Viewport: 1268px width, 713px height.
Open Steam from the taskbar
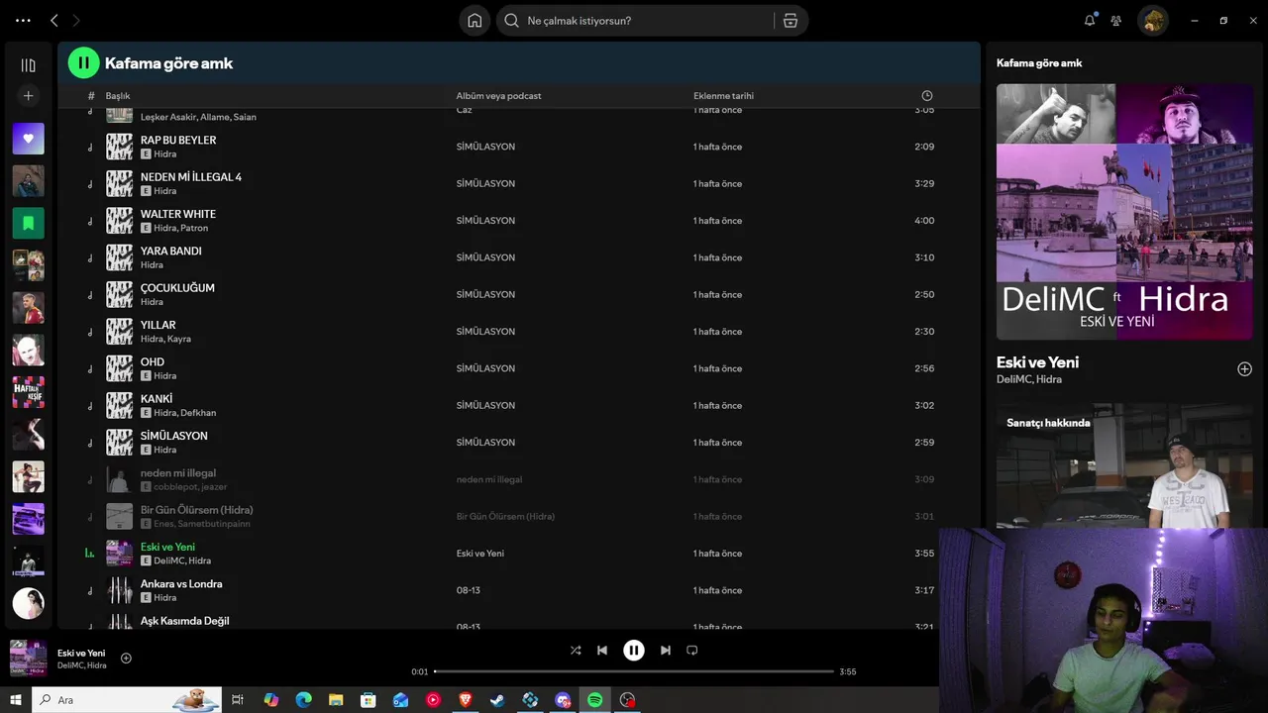[497, 700]
